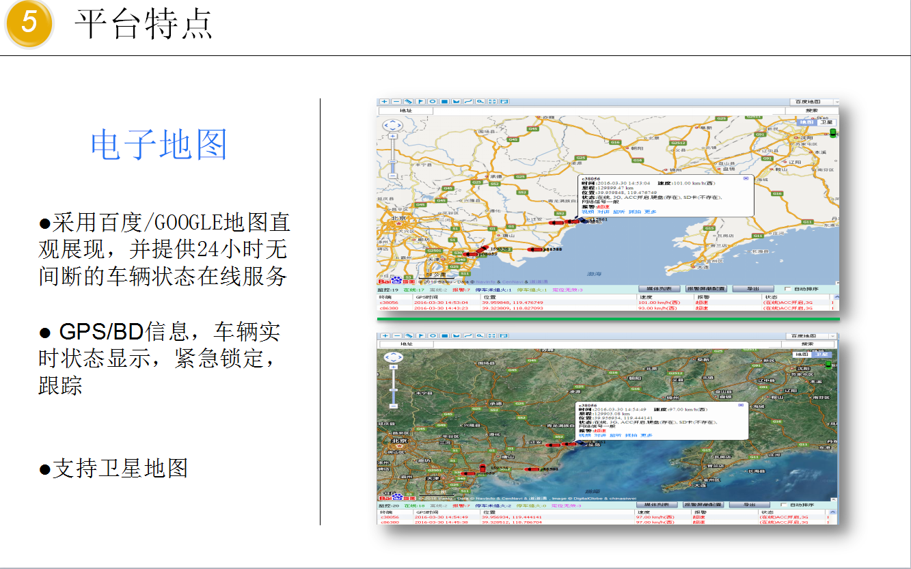This screenshot has width=911, height=569.
Task: Open 百度地图 dropdown above upper map
Action: pyautogui.click(x=815, y=102)
